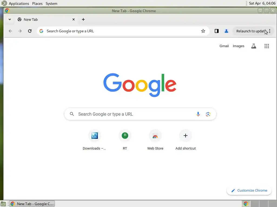Click the Google icon in the address bar

click(x=41, y=31)
